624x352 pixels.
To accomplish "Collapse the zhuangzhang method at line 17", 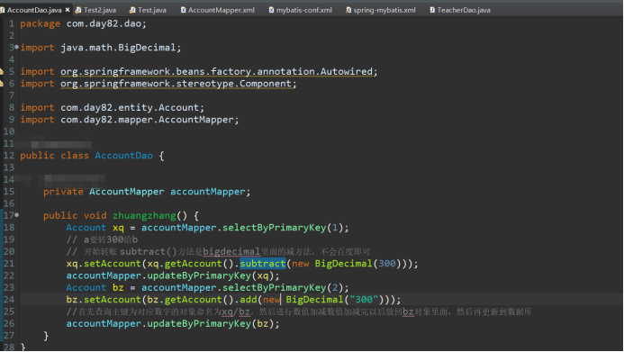I will [17, 215].
